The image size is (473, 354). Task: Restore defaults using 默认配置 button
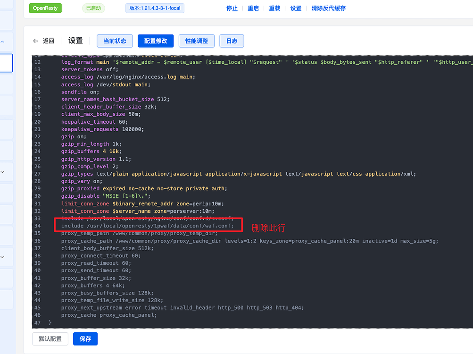(50, 339)
